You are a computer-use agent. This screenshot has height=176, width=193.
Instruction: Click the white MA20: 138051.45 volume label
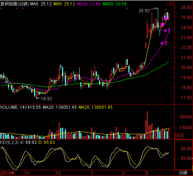60,107
